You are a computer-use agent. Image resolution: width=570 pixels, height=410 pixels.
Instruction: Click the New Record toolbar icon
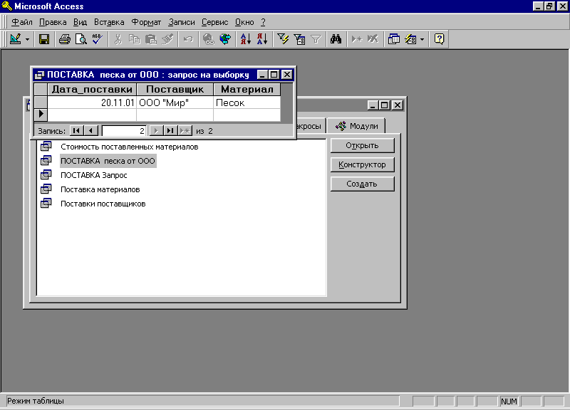coord(357,39)
